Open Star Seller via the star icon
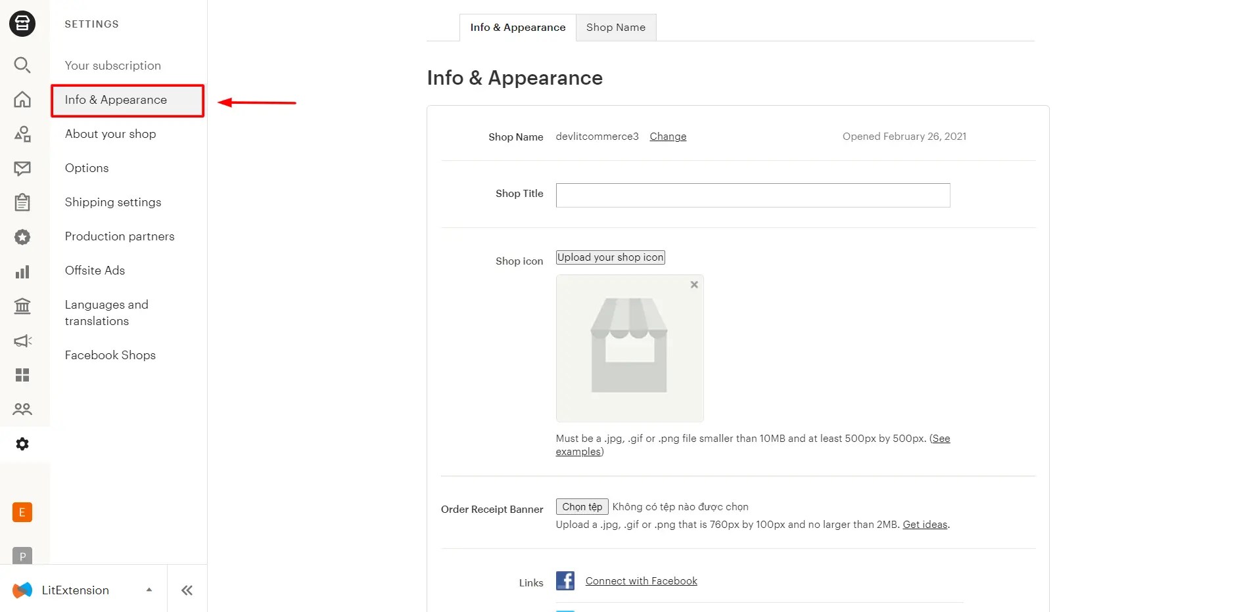 point(22,236)
